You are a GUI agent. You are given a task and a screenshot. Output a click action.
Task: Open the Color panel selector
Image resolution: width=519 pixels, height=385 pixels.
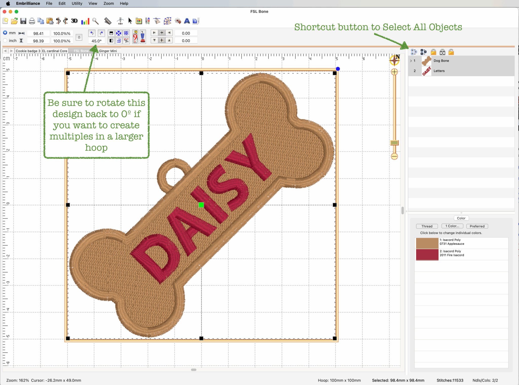pos(461,218)
